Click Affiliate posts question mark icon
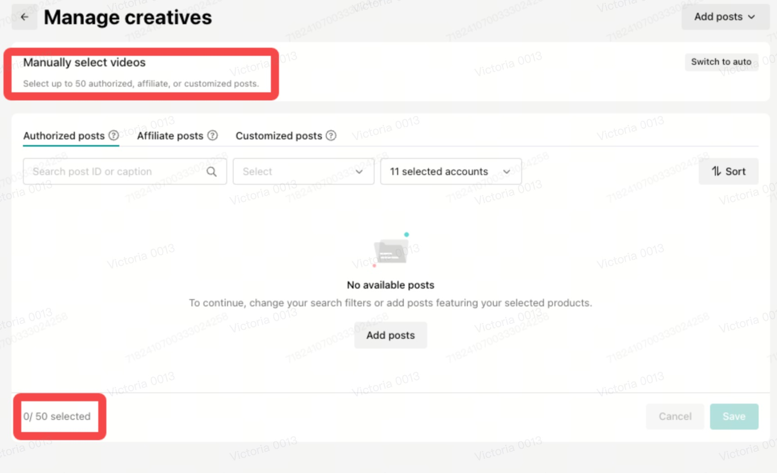 pos(212,136)
